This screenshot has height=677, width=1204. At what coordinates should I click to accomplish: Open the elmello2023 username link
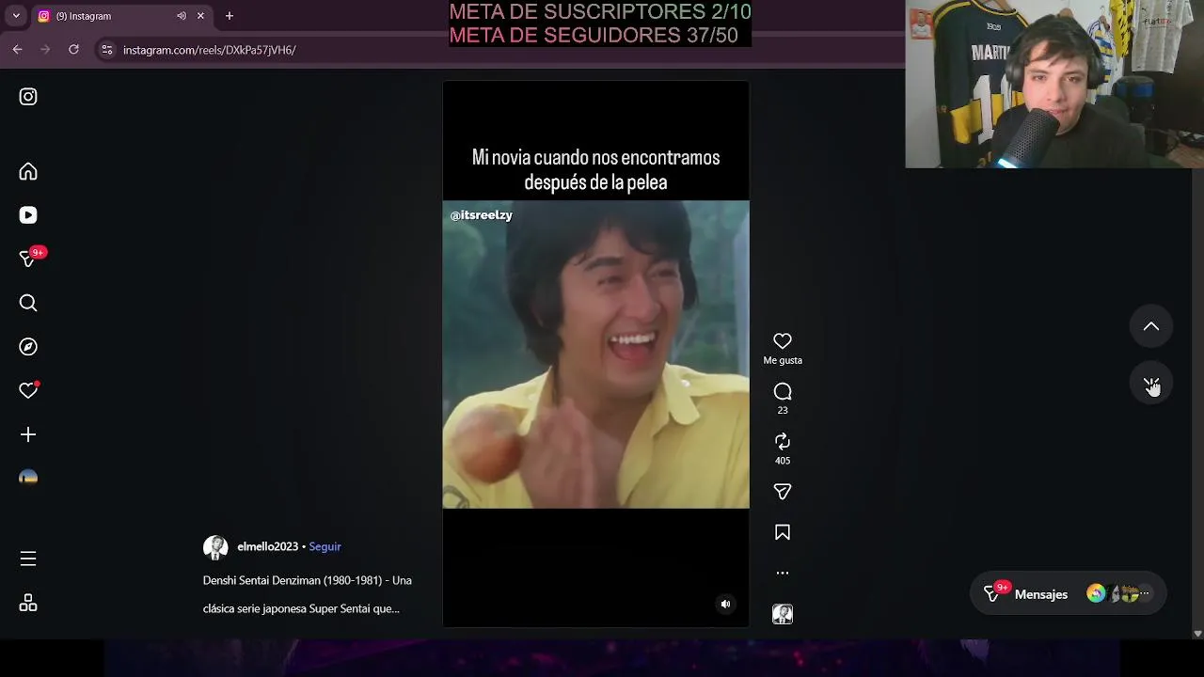(x=267, y=546)
